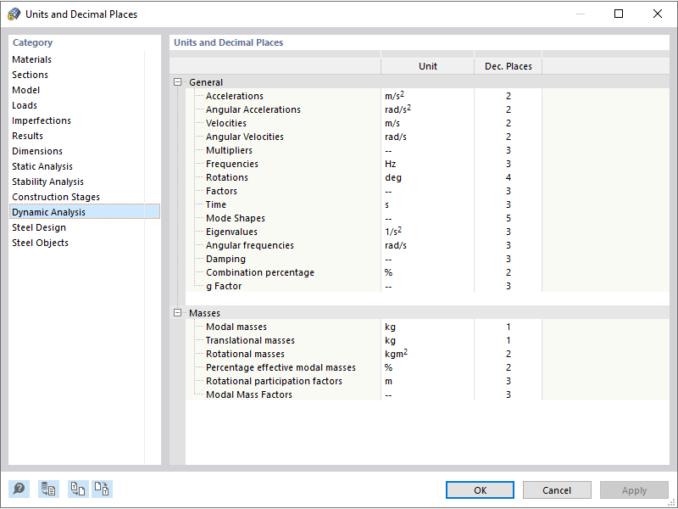This screenshot has height=509, width=678.
Task: Select the Accelerations unit cell
Action: (x=427, y=96)
